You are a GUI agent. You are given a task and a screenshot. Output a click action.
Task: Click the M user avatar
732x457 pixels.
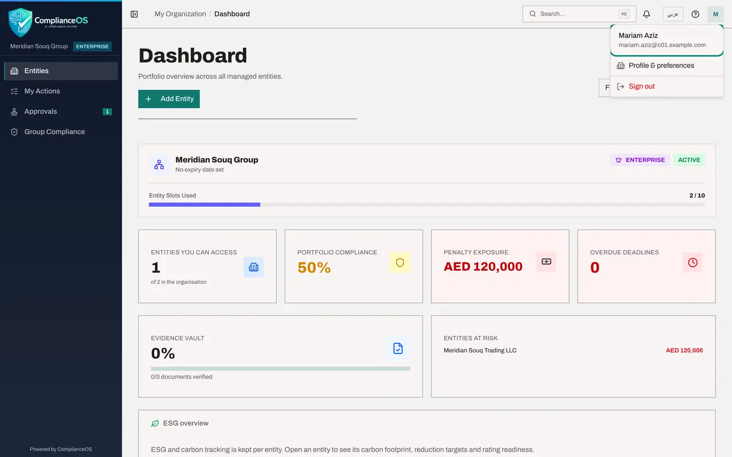[x=715, y=14]
